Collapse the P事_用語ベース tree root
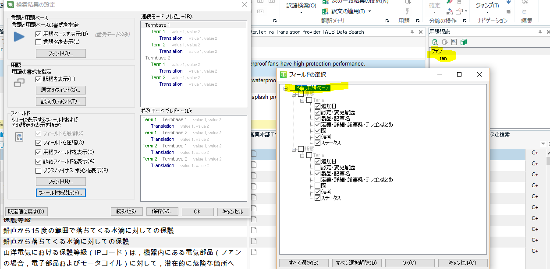This screenshot has width=550, height=269. [285, 88]
